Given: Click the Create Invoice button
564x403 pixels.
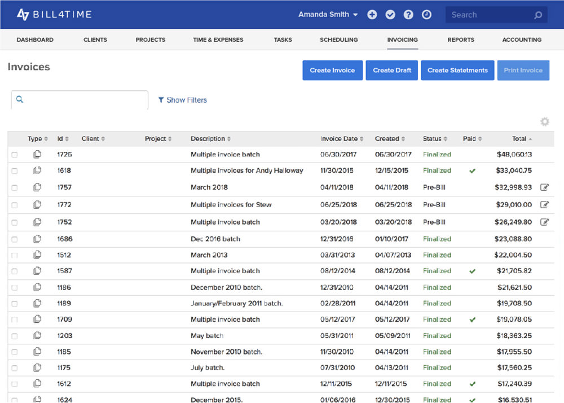Looking at the screenshot, I should [332, 70].
